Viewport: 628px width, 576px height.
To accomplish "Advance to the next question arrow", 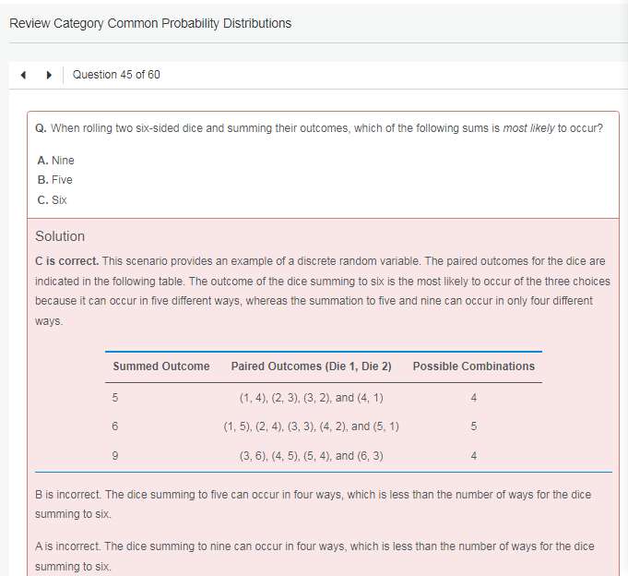I will click(48, 75).
